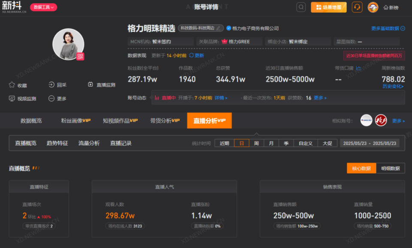
Task: Select the 直播分析 tab
Action: tap(209, 121)
